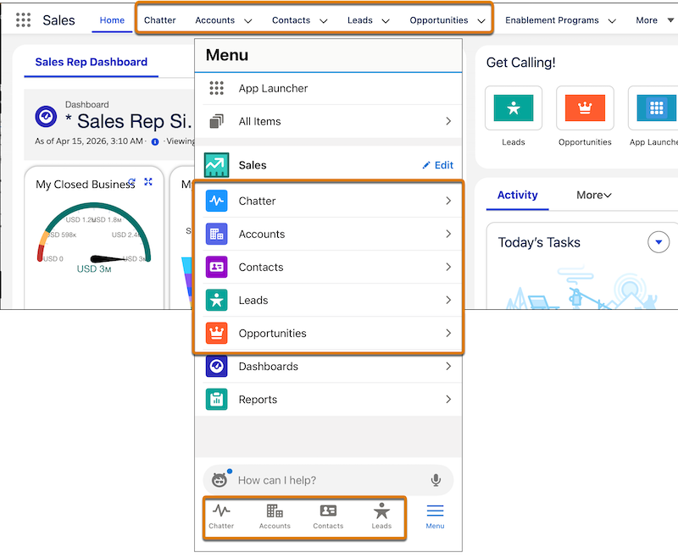This screenshot has width=678, height=558.
Task: Open the Opportunities nav dropdown arrow
Action: (x=481, y=20)
